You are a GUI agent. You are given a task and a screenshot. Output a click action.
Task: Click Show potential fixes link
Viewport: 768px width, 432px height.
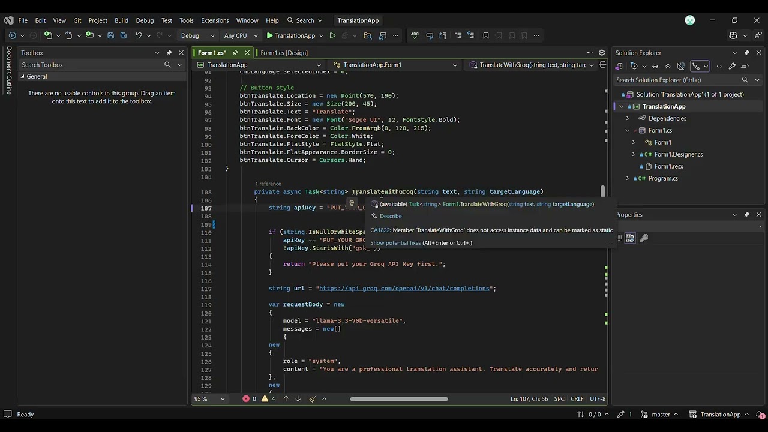(395, 243)
